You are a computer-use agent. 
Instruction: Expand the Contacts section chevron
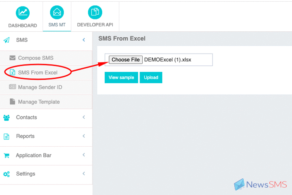tap(84, 117)
